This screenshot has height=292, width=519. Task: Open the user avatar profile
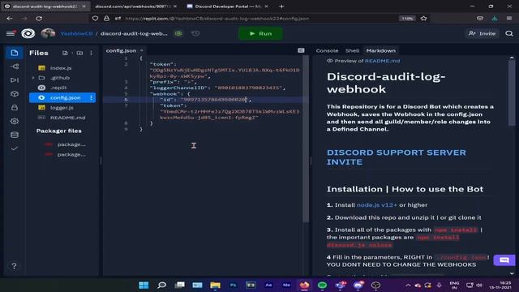pyautogui.click(x=48, y=33)
